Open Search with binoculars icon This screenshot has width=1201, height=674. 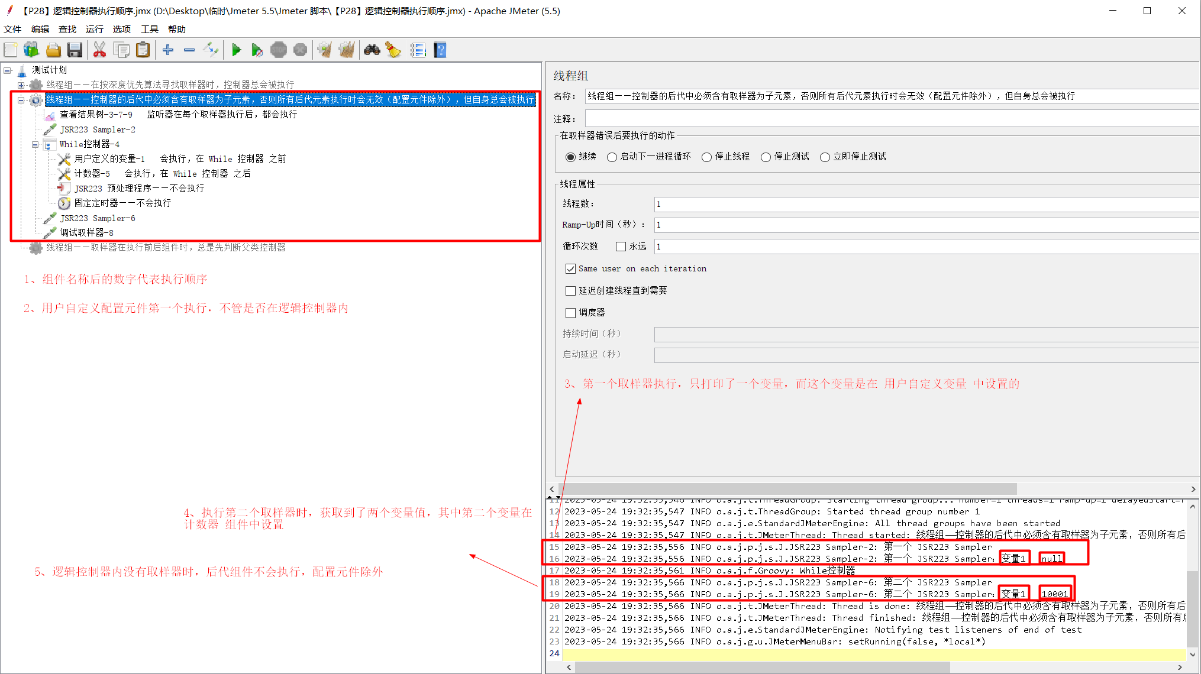372,50
